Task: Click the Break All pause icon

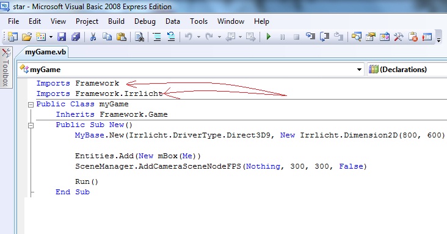Action: tap(282, 37)
